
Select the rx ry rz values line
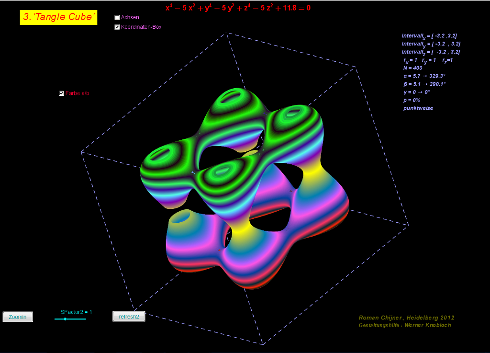(428, 60)
